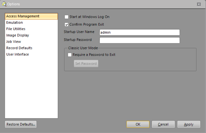Click the Startup User Name field
Screen dimensions: 206x133
[x=140, y=32]
